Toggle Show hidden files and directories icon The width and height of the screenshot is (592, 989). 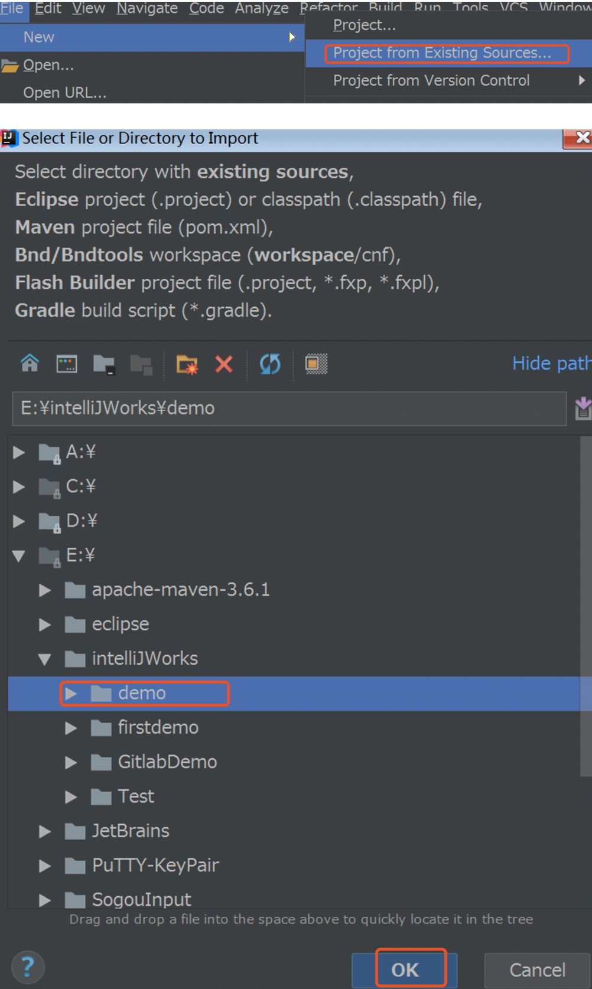(316, 363)
